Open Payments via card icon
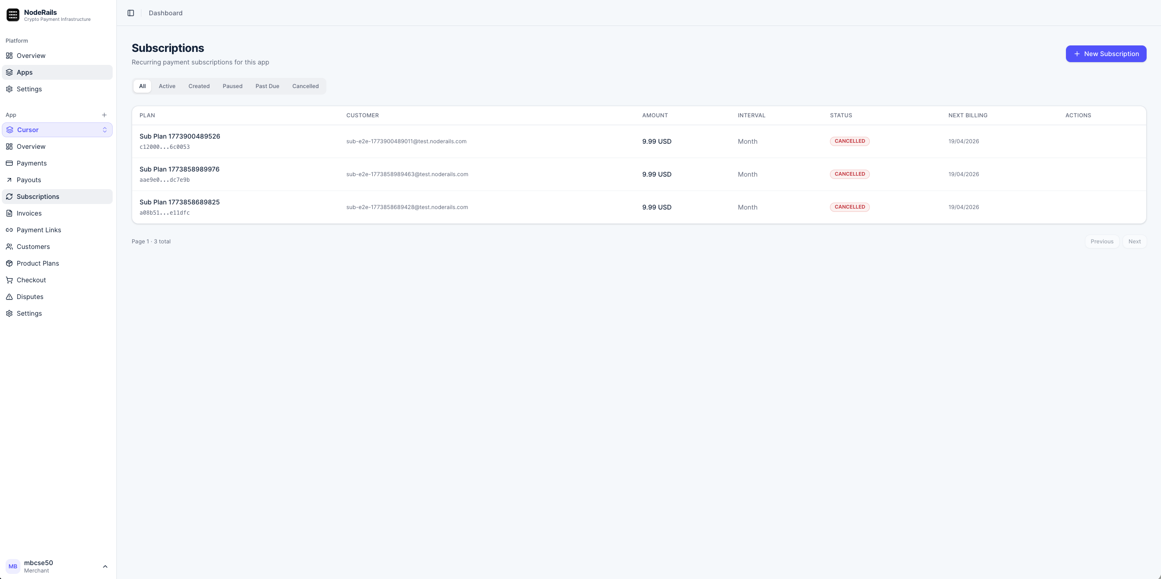Image resolution: width=1161 pixels, height=579 pixels. 9,163
